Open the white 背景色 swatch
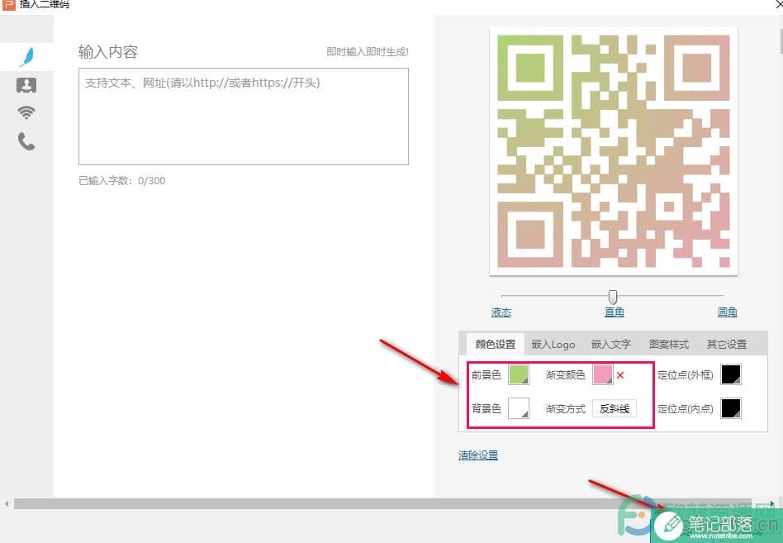This screenshot has width=783, height=543. coord(519,408)
